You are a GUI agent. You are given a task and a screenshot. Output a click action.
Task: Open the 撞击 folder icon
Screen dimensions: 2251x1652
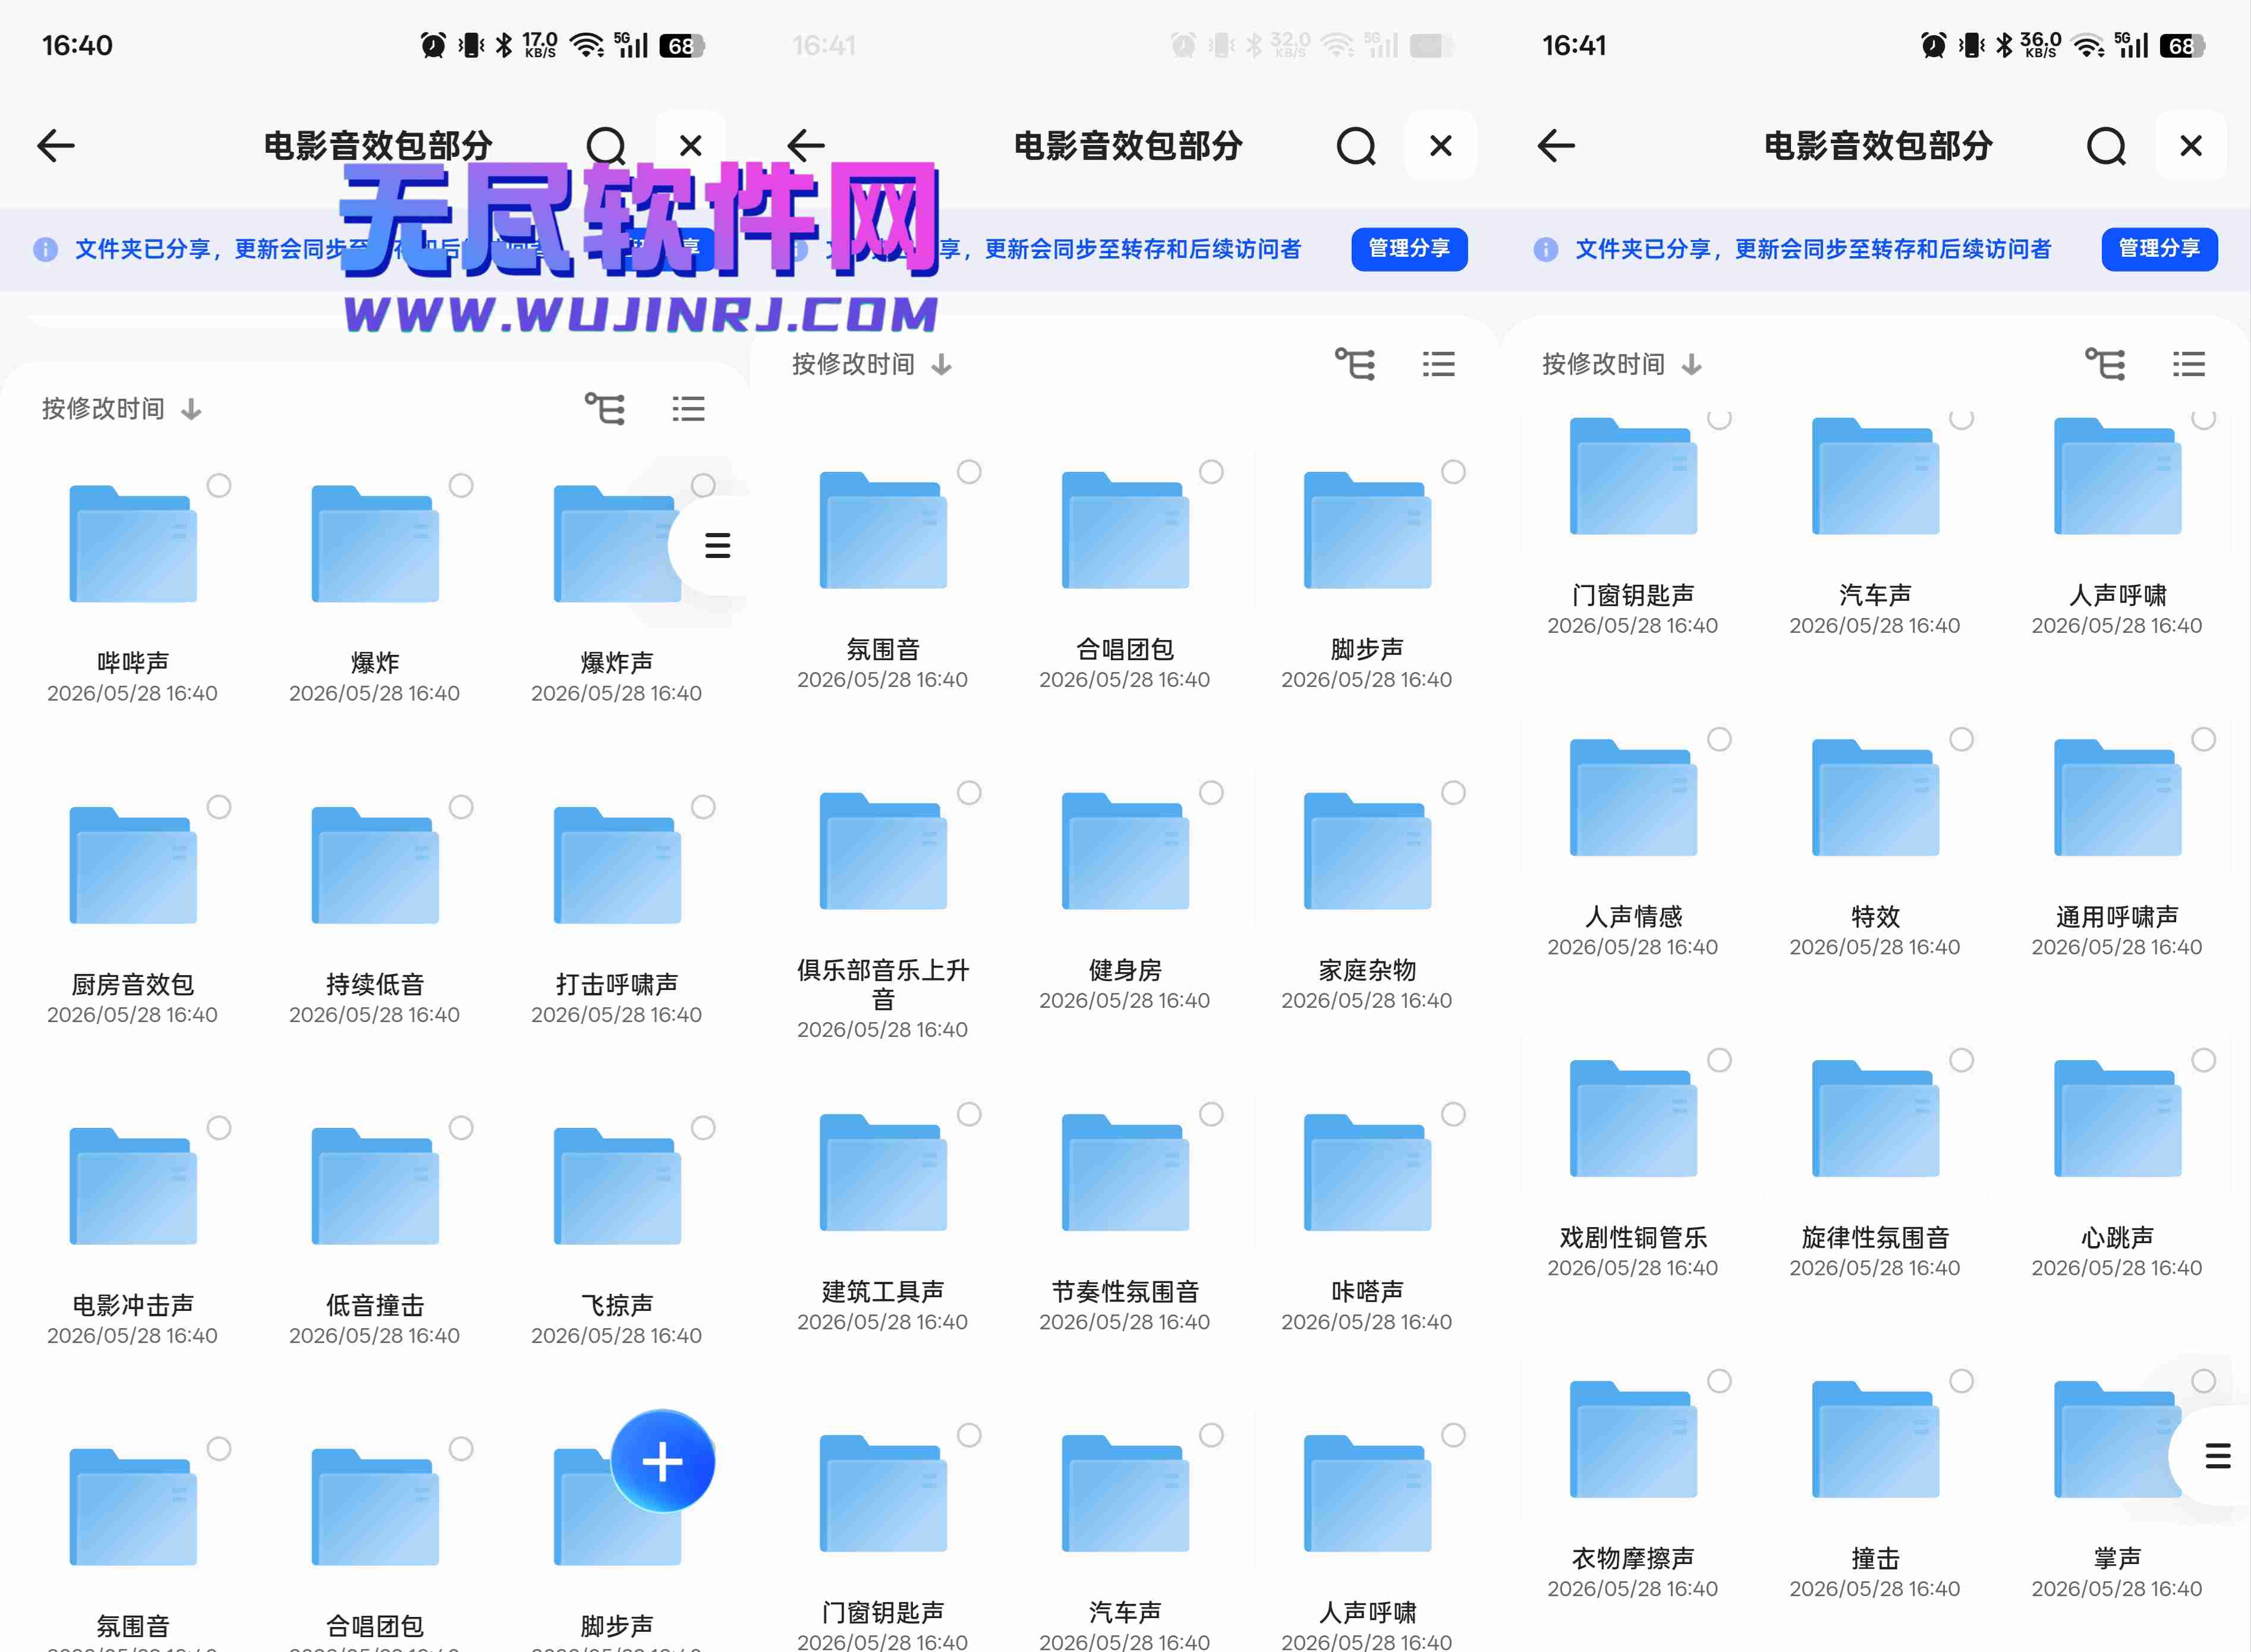click(1875, 1439)
